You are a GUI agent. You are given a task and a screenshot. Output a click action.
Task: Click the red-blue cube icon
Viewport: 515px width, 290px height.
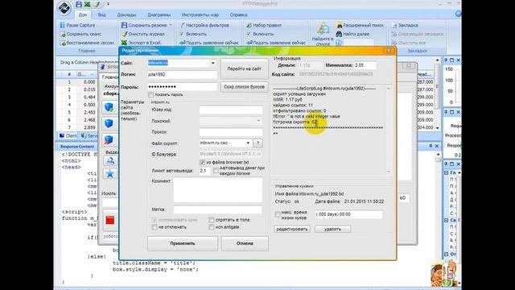109,139
